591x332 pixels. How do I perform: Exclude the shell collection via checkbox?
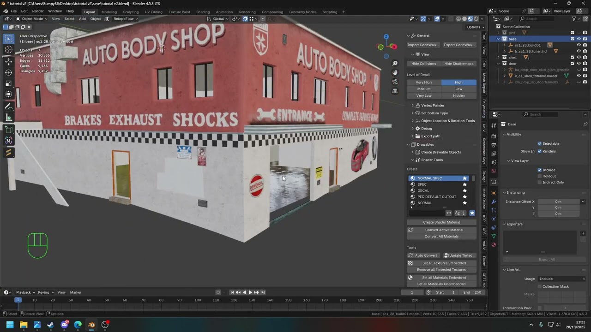click(573, 58)
